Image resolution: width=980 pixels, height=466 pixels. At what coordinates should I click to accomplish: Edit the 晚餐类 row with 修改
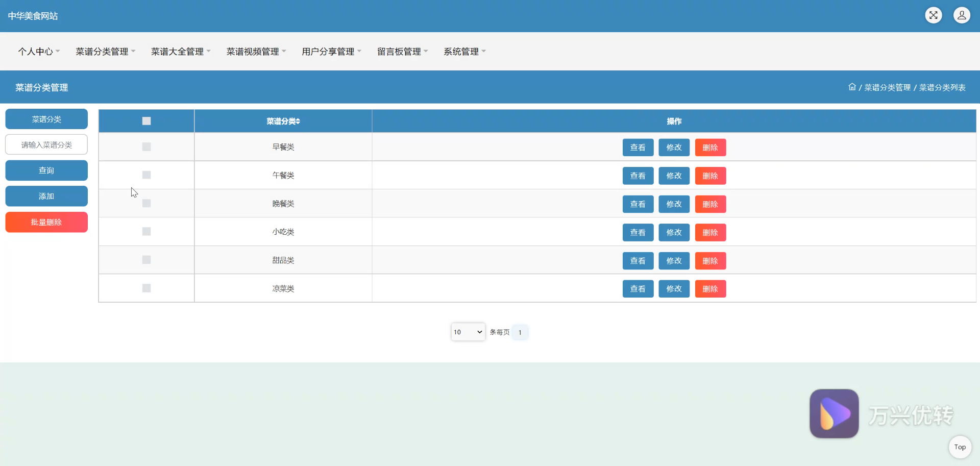click(x=674, y=204)
